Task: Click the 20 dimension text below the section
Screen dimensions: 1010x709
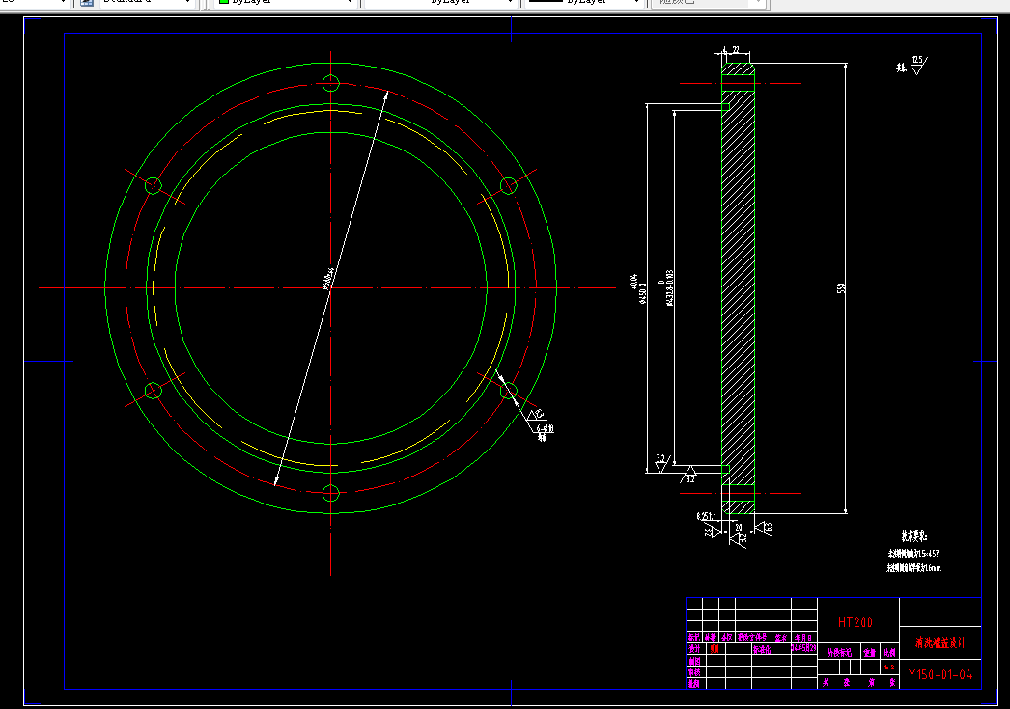Action: tap(738, 527)
